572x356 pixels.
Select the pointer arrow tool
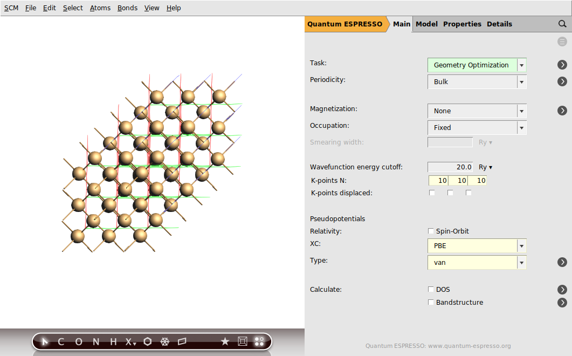point(45,342)
